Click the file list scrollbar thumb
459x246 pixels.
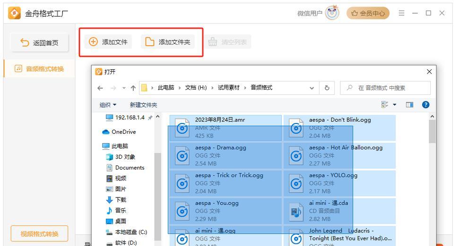[x=432, y=131]
